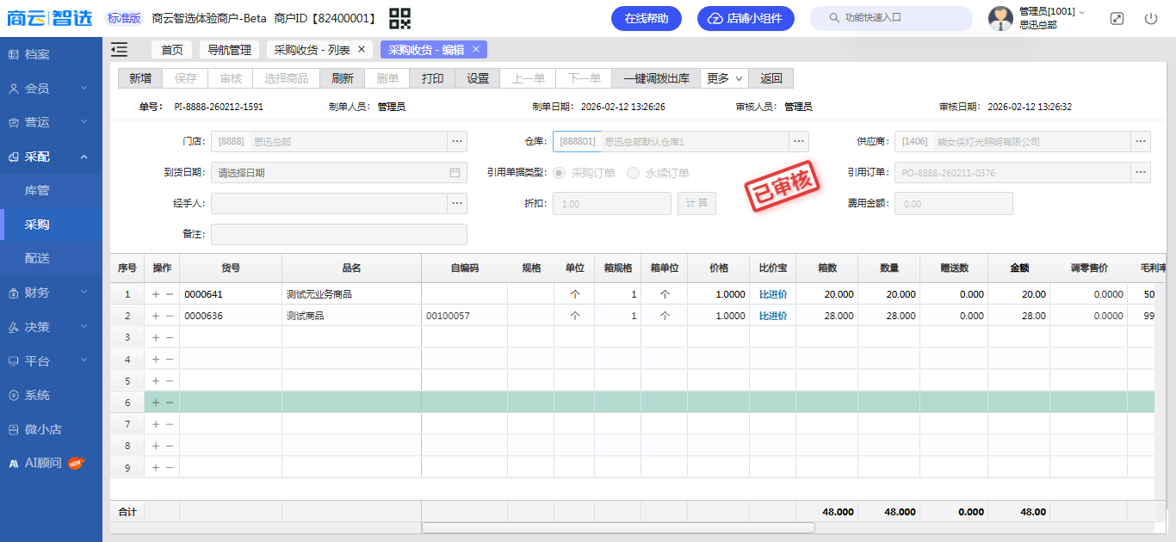Open the 更多 dropdown menu

coord(724,78)
